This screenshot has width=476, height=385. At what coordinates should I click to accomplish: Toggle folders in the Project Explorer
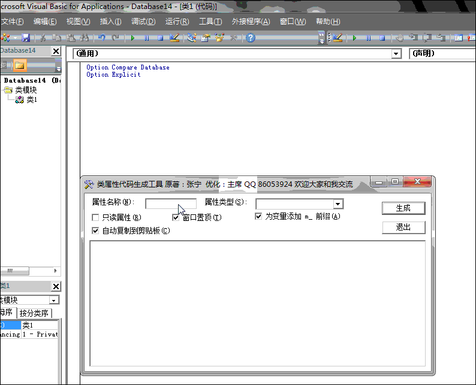pyautogui.click(x=20, y=65)
